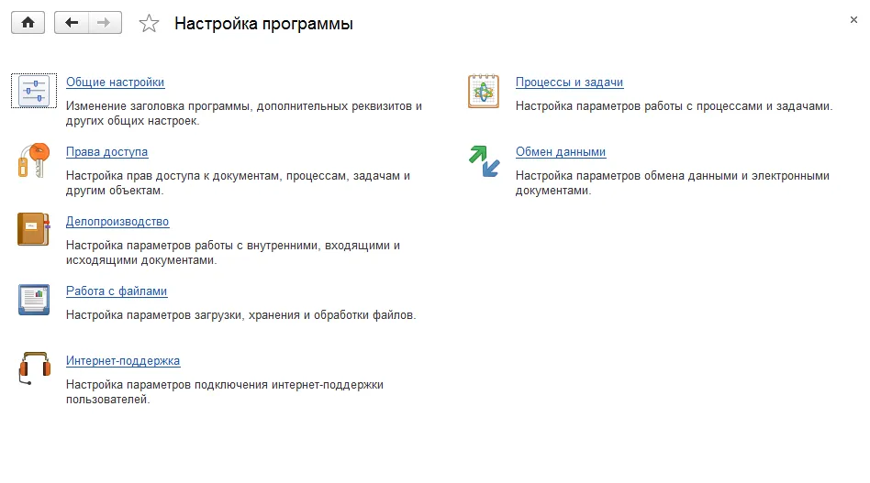Click the notepad icon for Процессы и задачи
Viewport: 870px width, 483px height.
click(484, 91)
